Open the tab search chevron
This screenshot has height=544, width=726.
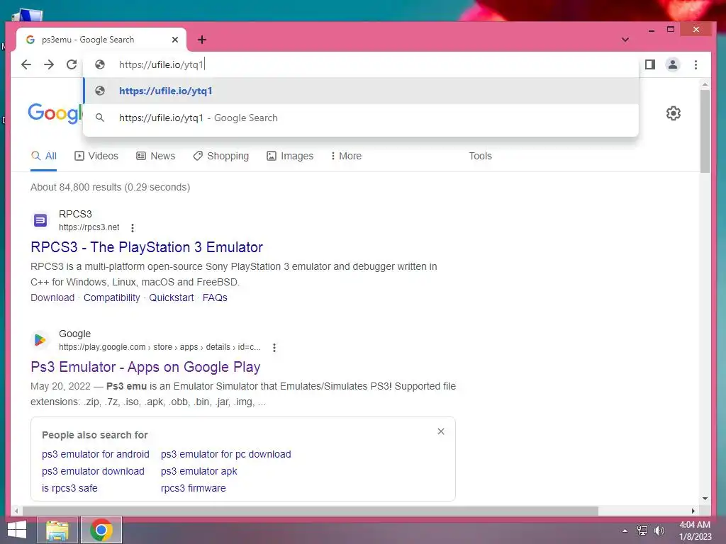[625, 40]
